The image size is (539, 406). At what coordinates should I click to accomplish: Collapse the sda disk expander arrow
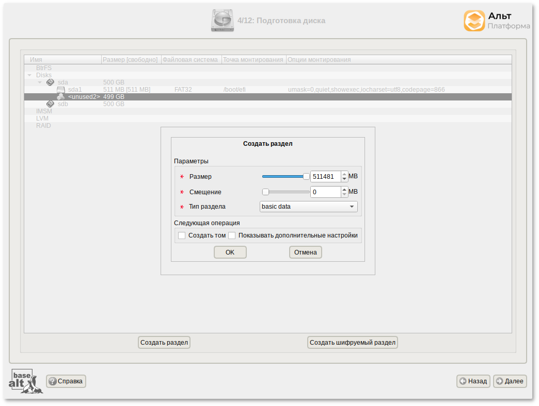click(40, 82)
